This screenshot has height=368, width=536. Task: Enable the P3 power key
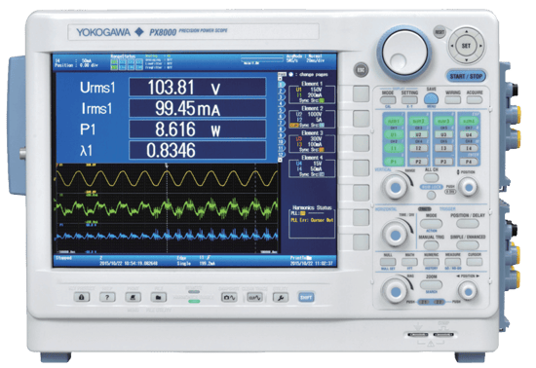click(443, 162)
